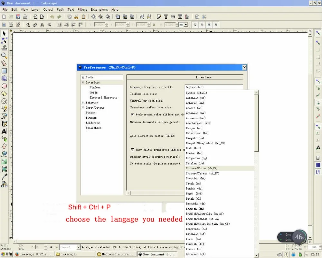This screenshot has width=322, height=258.
Task: Close the Preferences dialog
Action: tap(244, 67)
